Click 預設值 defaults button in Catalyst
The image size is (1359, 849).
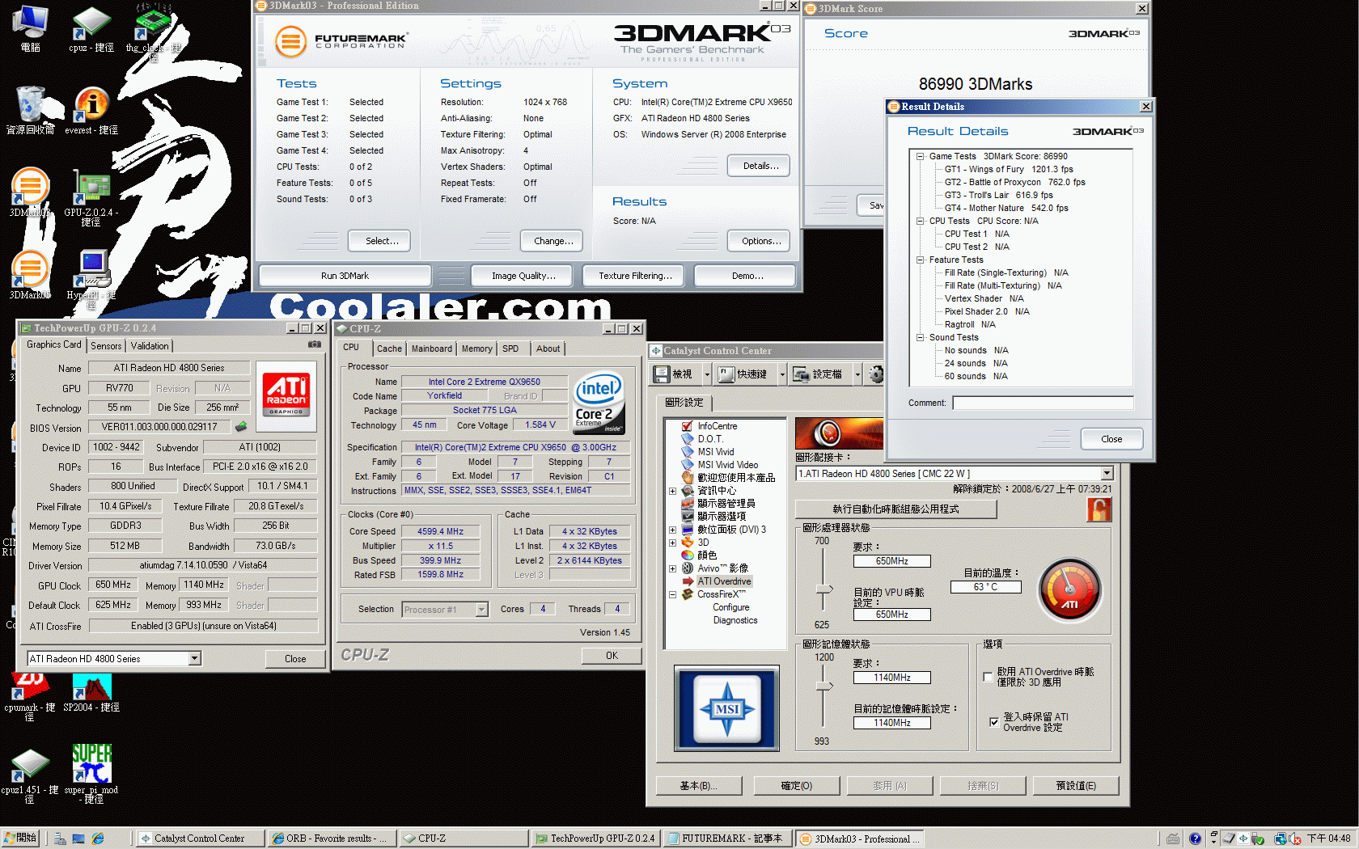point(1076,786)
